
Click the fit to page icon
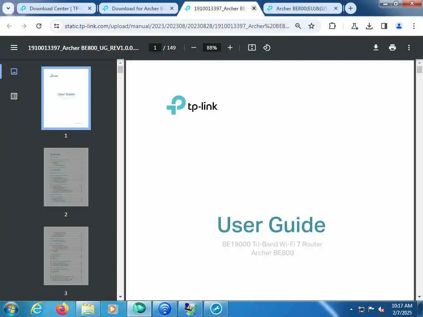[252, 48]
